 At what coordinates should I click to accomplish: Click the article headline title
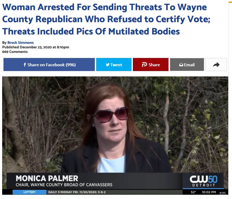[x=106, y=19]
